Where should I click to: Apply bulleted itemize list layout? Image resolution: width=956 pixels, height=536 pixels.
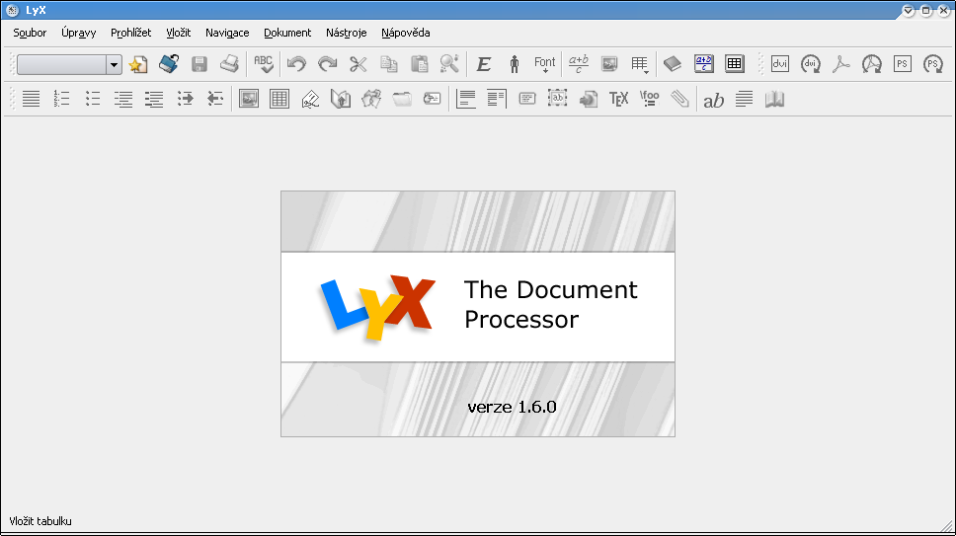click(93, 99)
